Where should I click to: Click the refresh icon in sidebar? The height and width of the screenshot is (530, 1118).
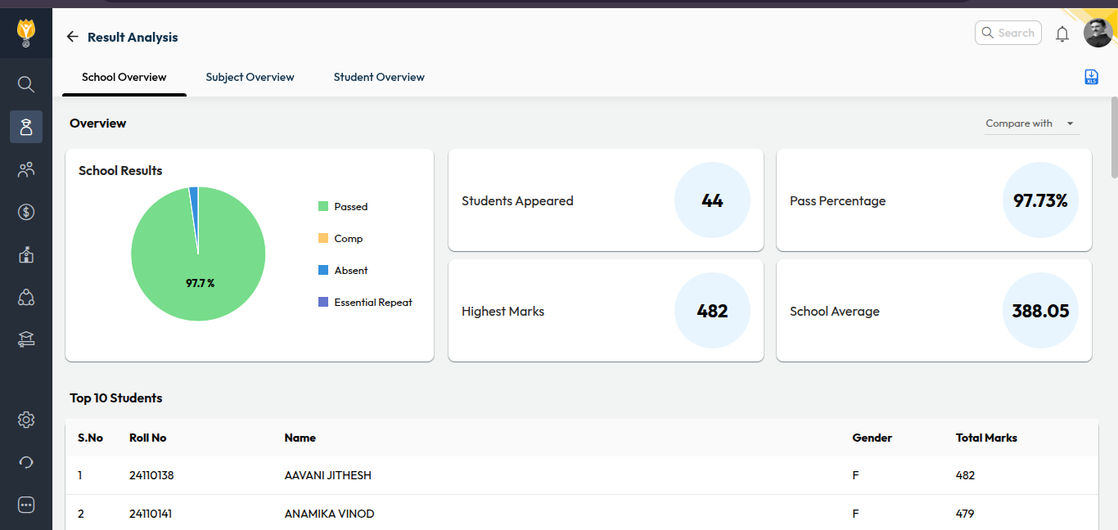point(26,462)
